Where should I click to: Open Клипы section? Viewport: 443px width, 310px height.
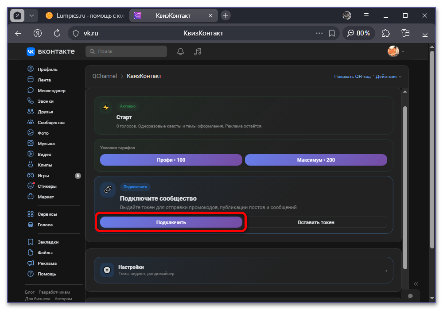coord(40,165)
